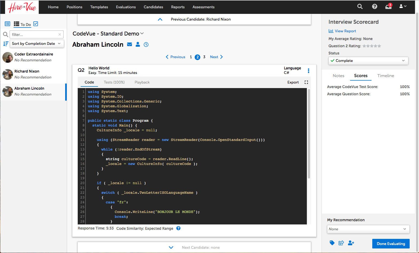The height and width of the screenshot is (253, 419).
Task: Click the HireVue logo
Action: pos(22,7)
